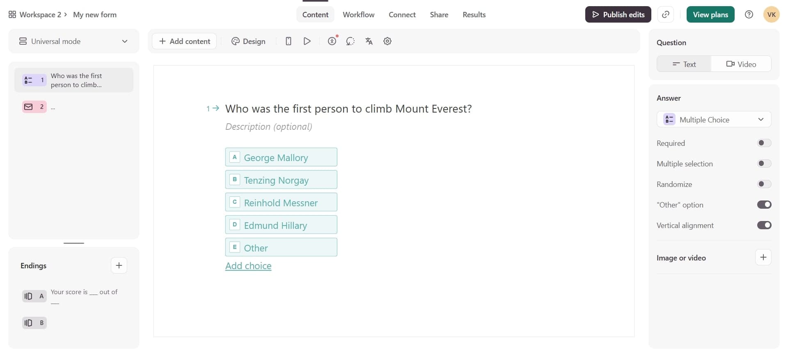Image resolution: width=788 pixels, height=357 pixels.
Task: Click the Description (optional) field
Action: [269, 127]
